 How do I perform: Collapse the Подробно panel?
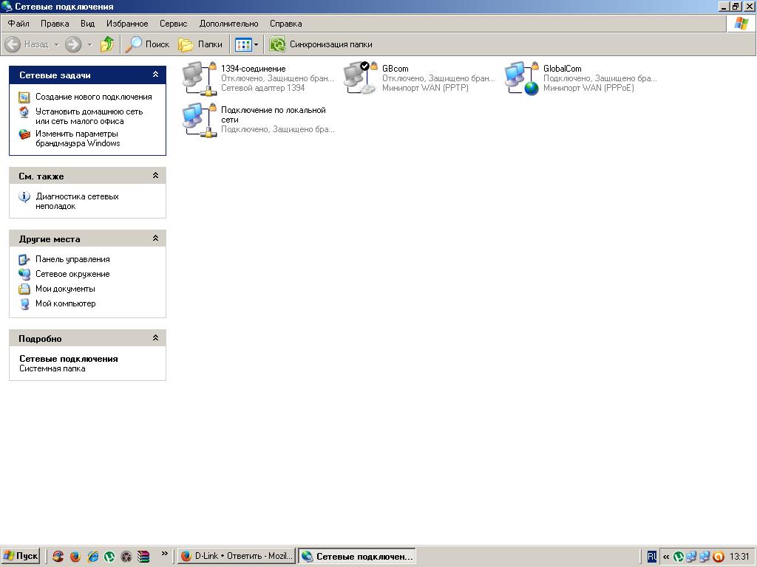(x=155, y=338)
